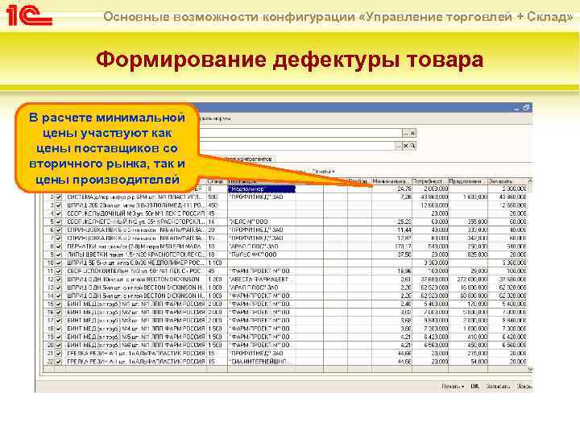Screen dimensions: 580x435
Task: Select the 'ГРЕЛКА РЕЗИН' product in row 21
Action: click(x=135, y=354)
